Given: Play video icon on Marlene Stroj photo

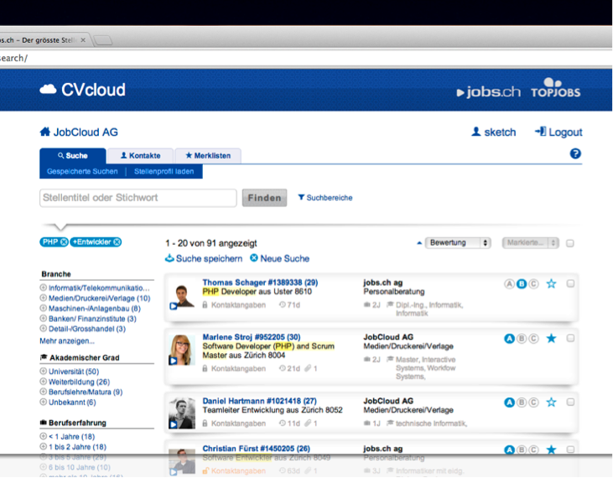Looking at the screenshot, I should (x=174, y=361).
